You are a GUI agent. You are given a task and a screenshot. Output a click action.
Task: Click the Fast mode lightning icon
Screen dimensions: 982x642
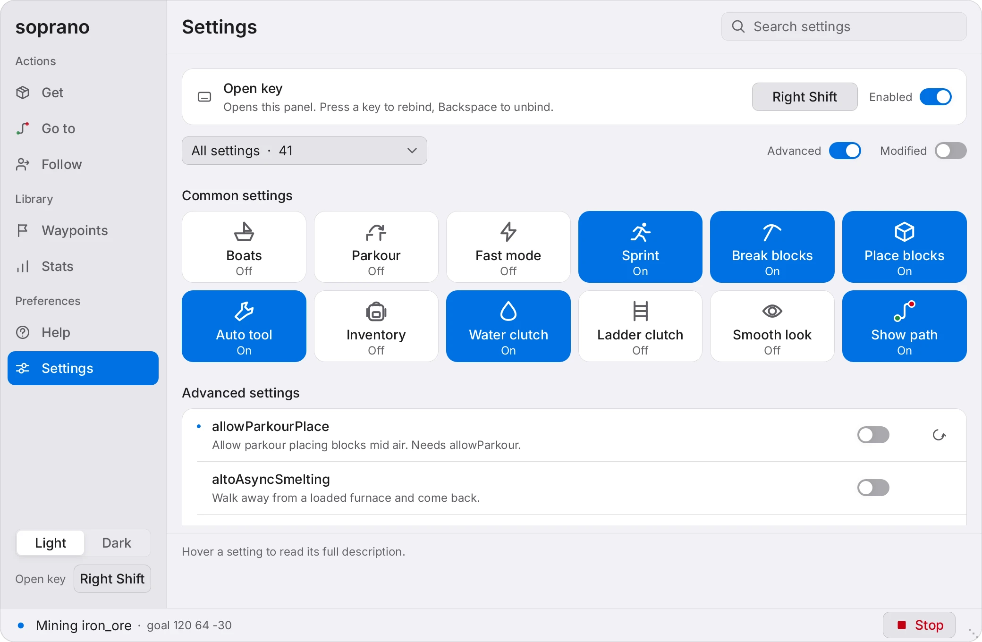(508, 232)
